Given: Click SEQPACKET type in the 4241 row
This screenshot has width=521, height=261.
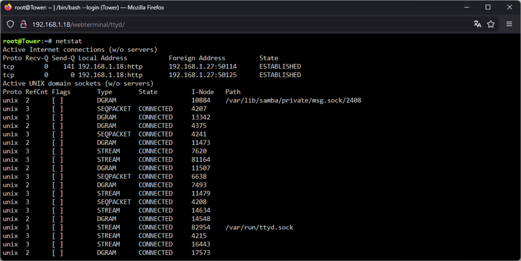Looking at the screenshot, I should tap(114, 134).
